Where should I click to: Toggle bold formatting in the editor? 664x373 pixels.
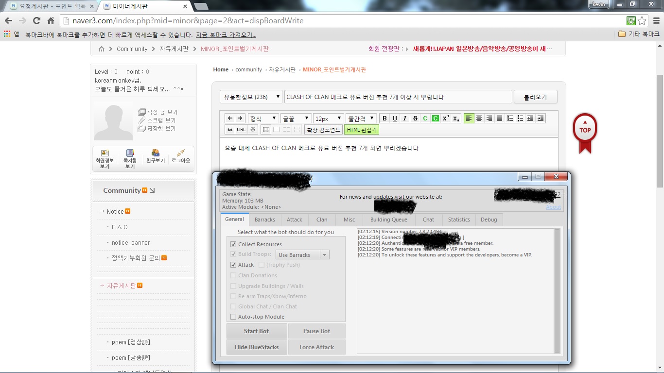(x=384, y=119)
